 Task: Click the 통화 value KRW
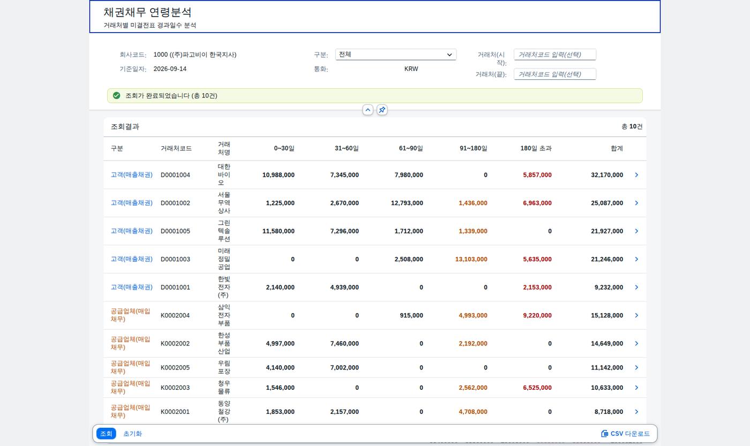[411, 69]
